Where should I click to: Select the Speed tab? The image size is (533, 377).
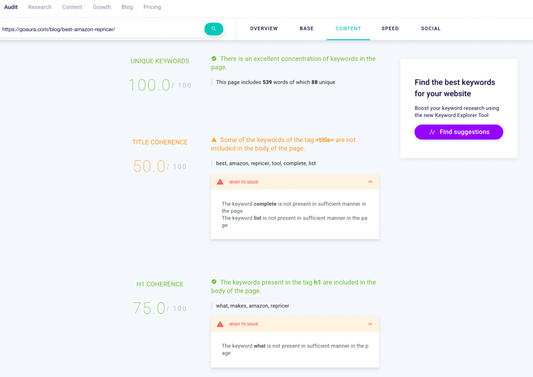pyautogui.click(x=390, y=29)
